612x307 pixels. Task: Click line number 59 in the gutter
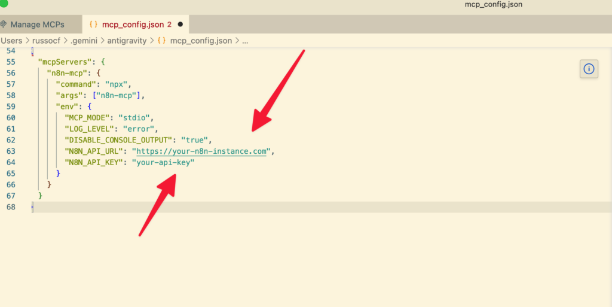pyautogui.click(x=11, y=107)
